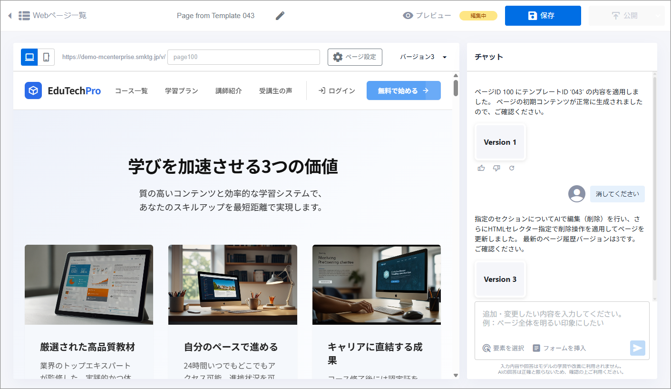
Task: Open ページ設定 page settings
Action: pos(355,57)
